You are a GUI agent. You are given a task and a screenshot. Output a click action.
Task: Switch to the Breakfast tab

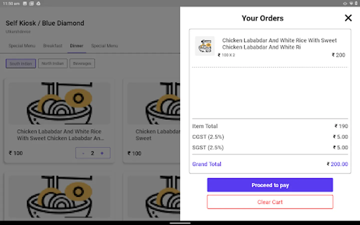point(53,46)
